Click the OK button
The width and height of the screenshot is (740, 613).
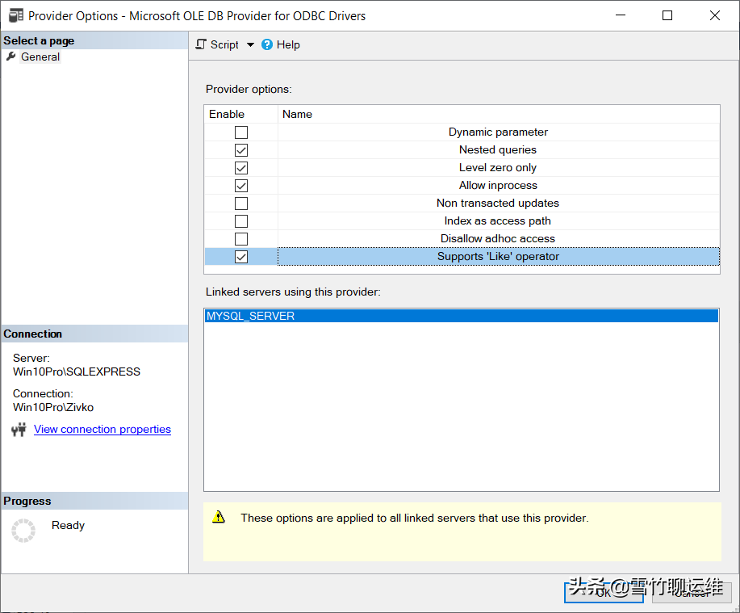[x=604, y=592]
